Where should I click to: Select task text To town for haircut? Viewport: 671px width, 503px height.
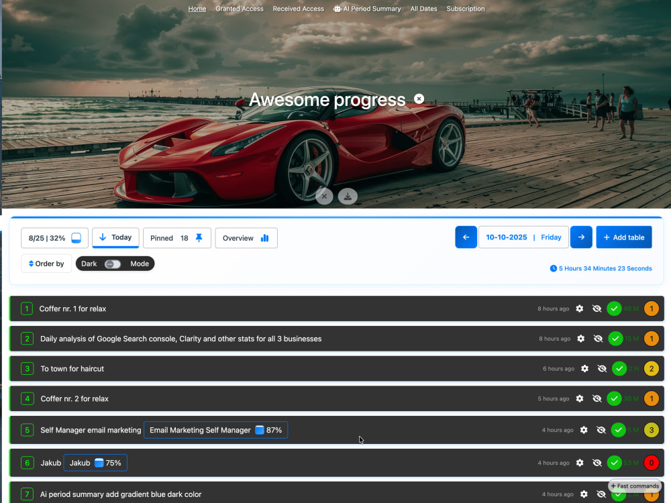point(72,368)
